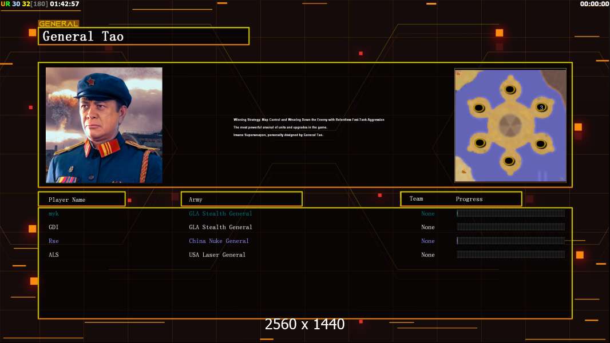Viewport: 610px width, 343px height.
Task: Select the bottom start position on map
Action: 509,161
